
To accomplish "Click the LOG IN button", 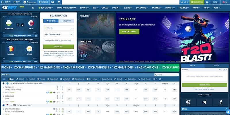I will (x=185, y=2).
